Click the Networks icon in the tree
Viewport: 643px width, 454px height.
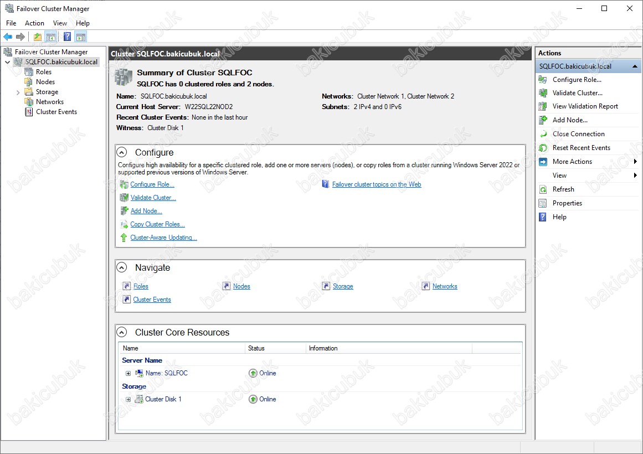pyautogui.click(x=29, y=102)
